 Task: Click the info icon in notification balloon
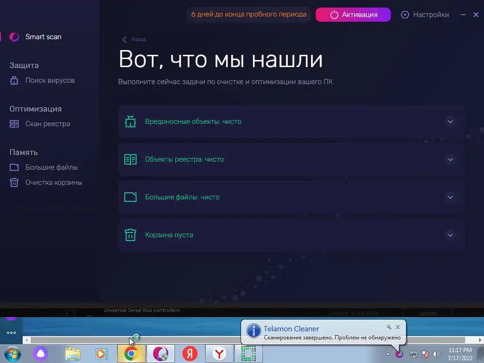tap(253, 330)
